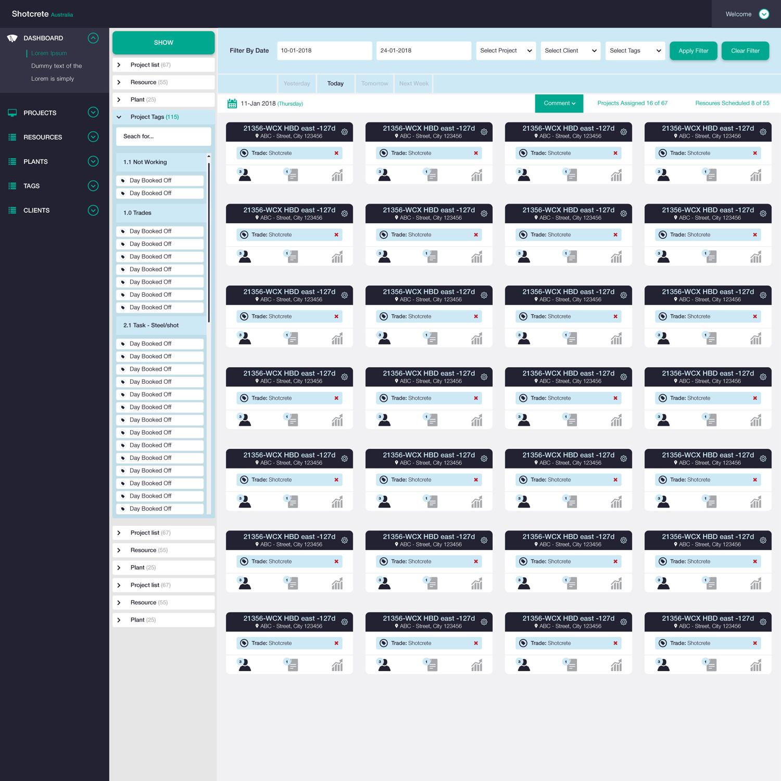Click the Tags list icon in sidebar
Viewport: 781px width, 781px height.
point(12,186)
